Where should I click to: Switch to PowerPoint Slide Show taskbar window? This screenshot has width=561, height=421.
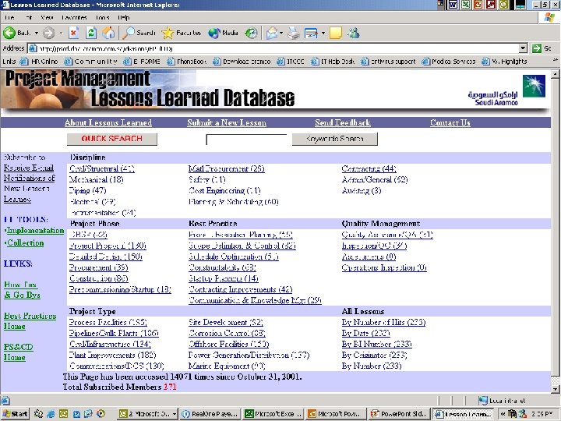coord(399,414)
